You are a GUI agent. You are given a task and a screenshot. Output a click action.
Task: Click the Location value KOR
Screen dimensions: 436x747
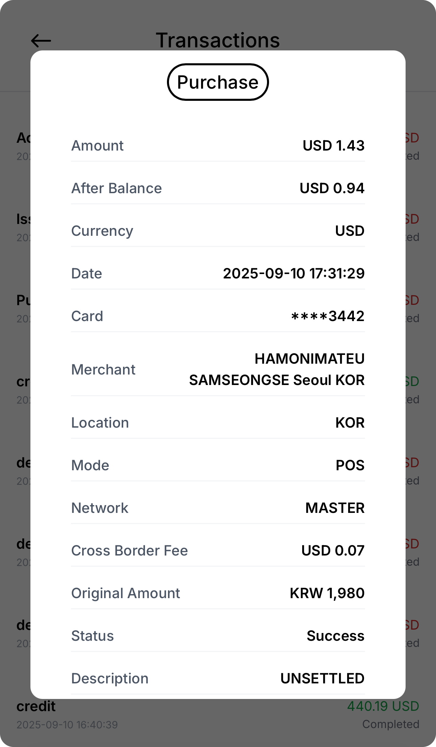click(x=350, y=423)
